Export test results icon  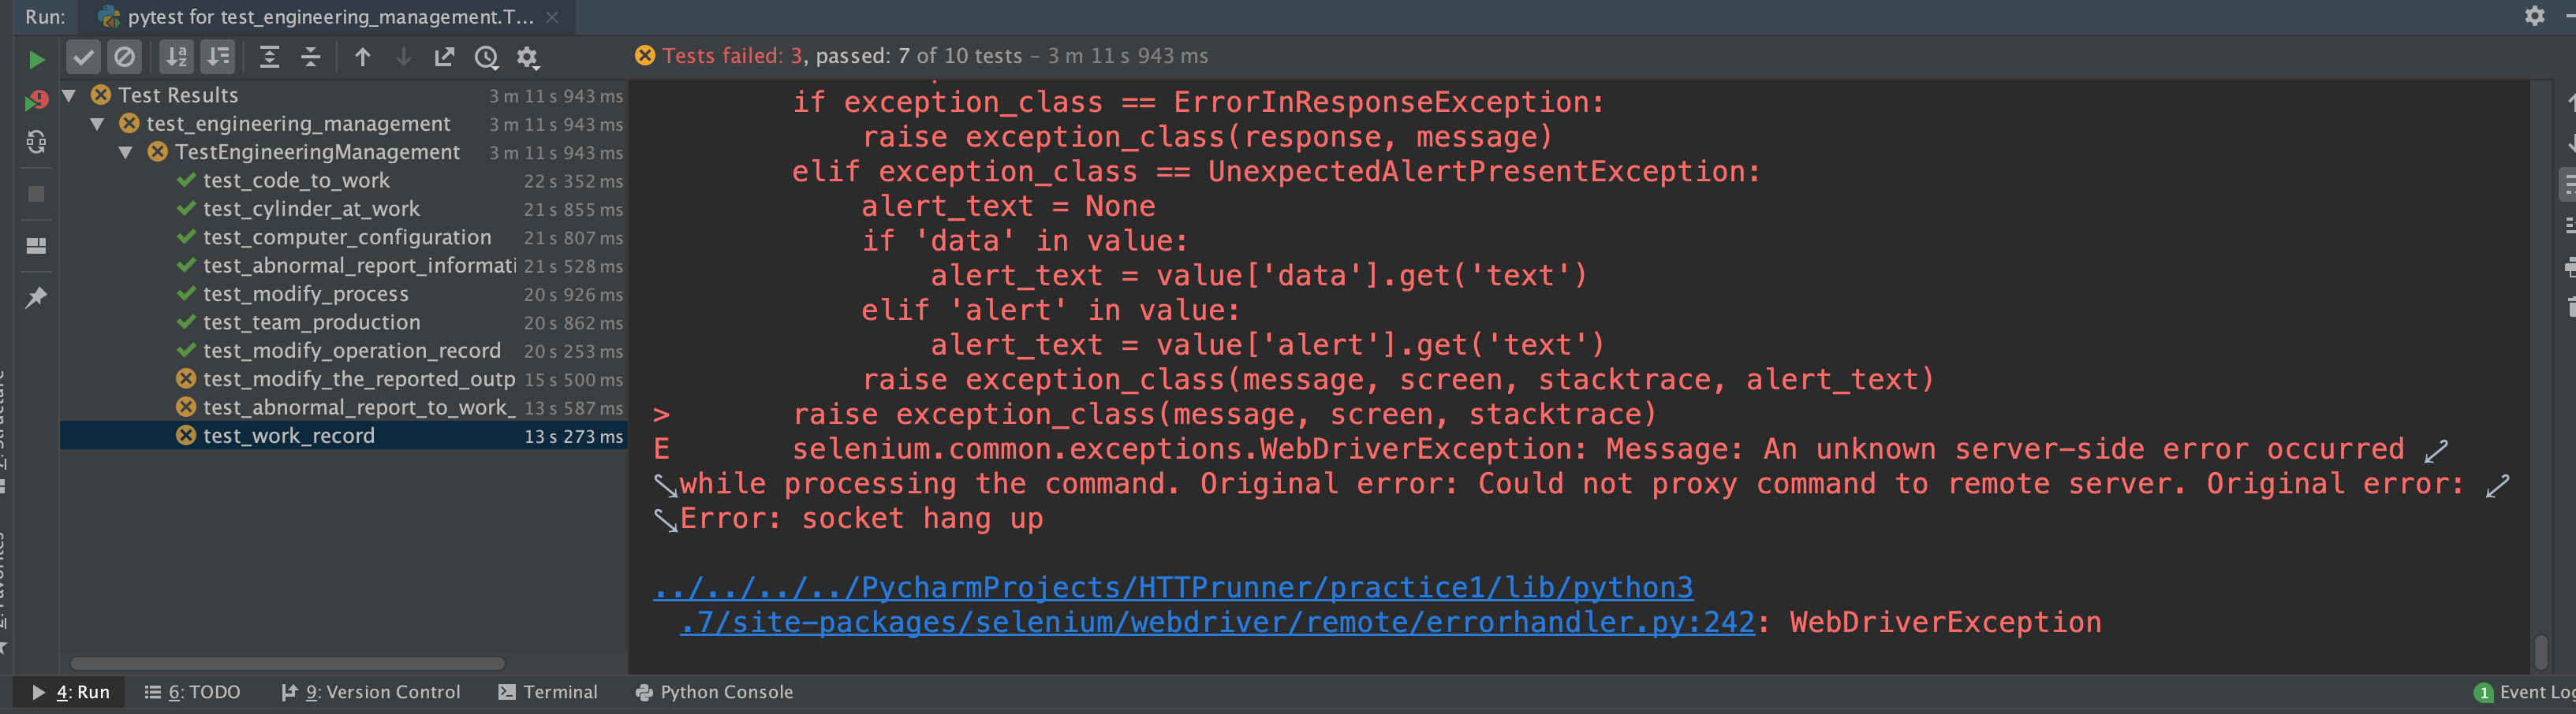[444, 57]
